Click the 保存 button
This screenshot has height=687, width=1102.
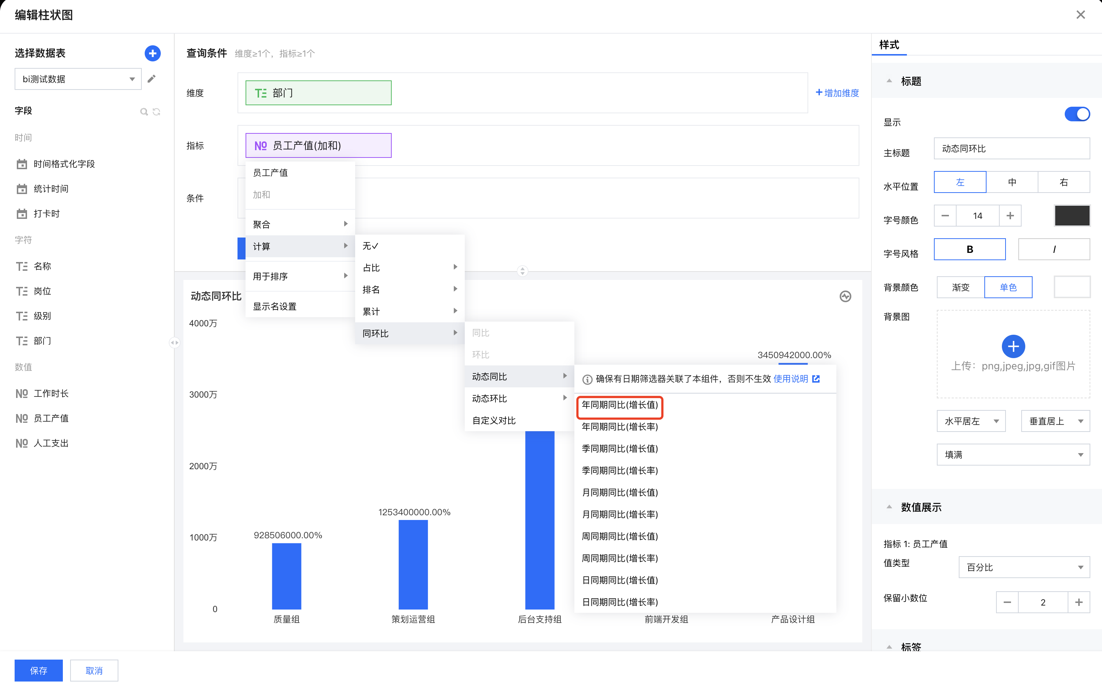point(39,670)
